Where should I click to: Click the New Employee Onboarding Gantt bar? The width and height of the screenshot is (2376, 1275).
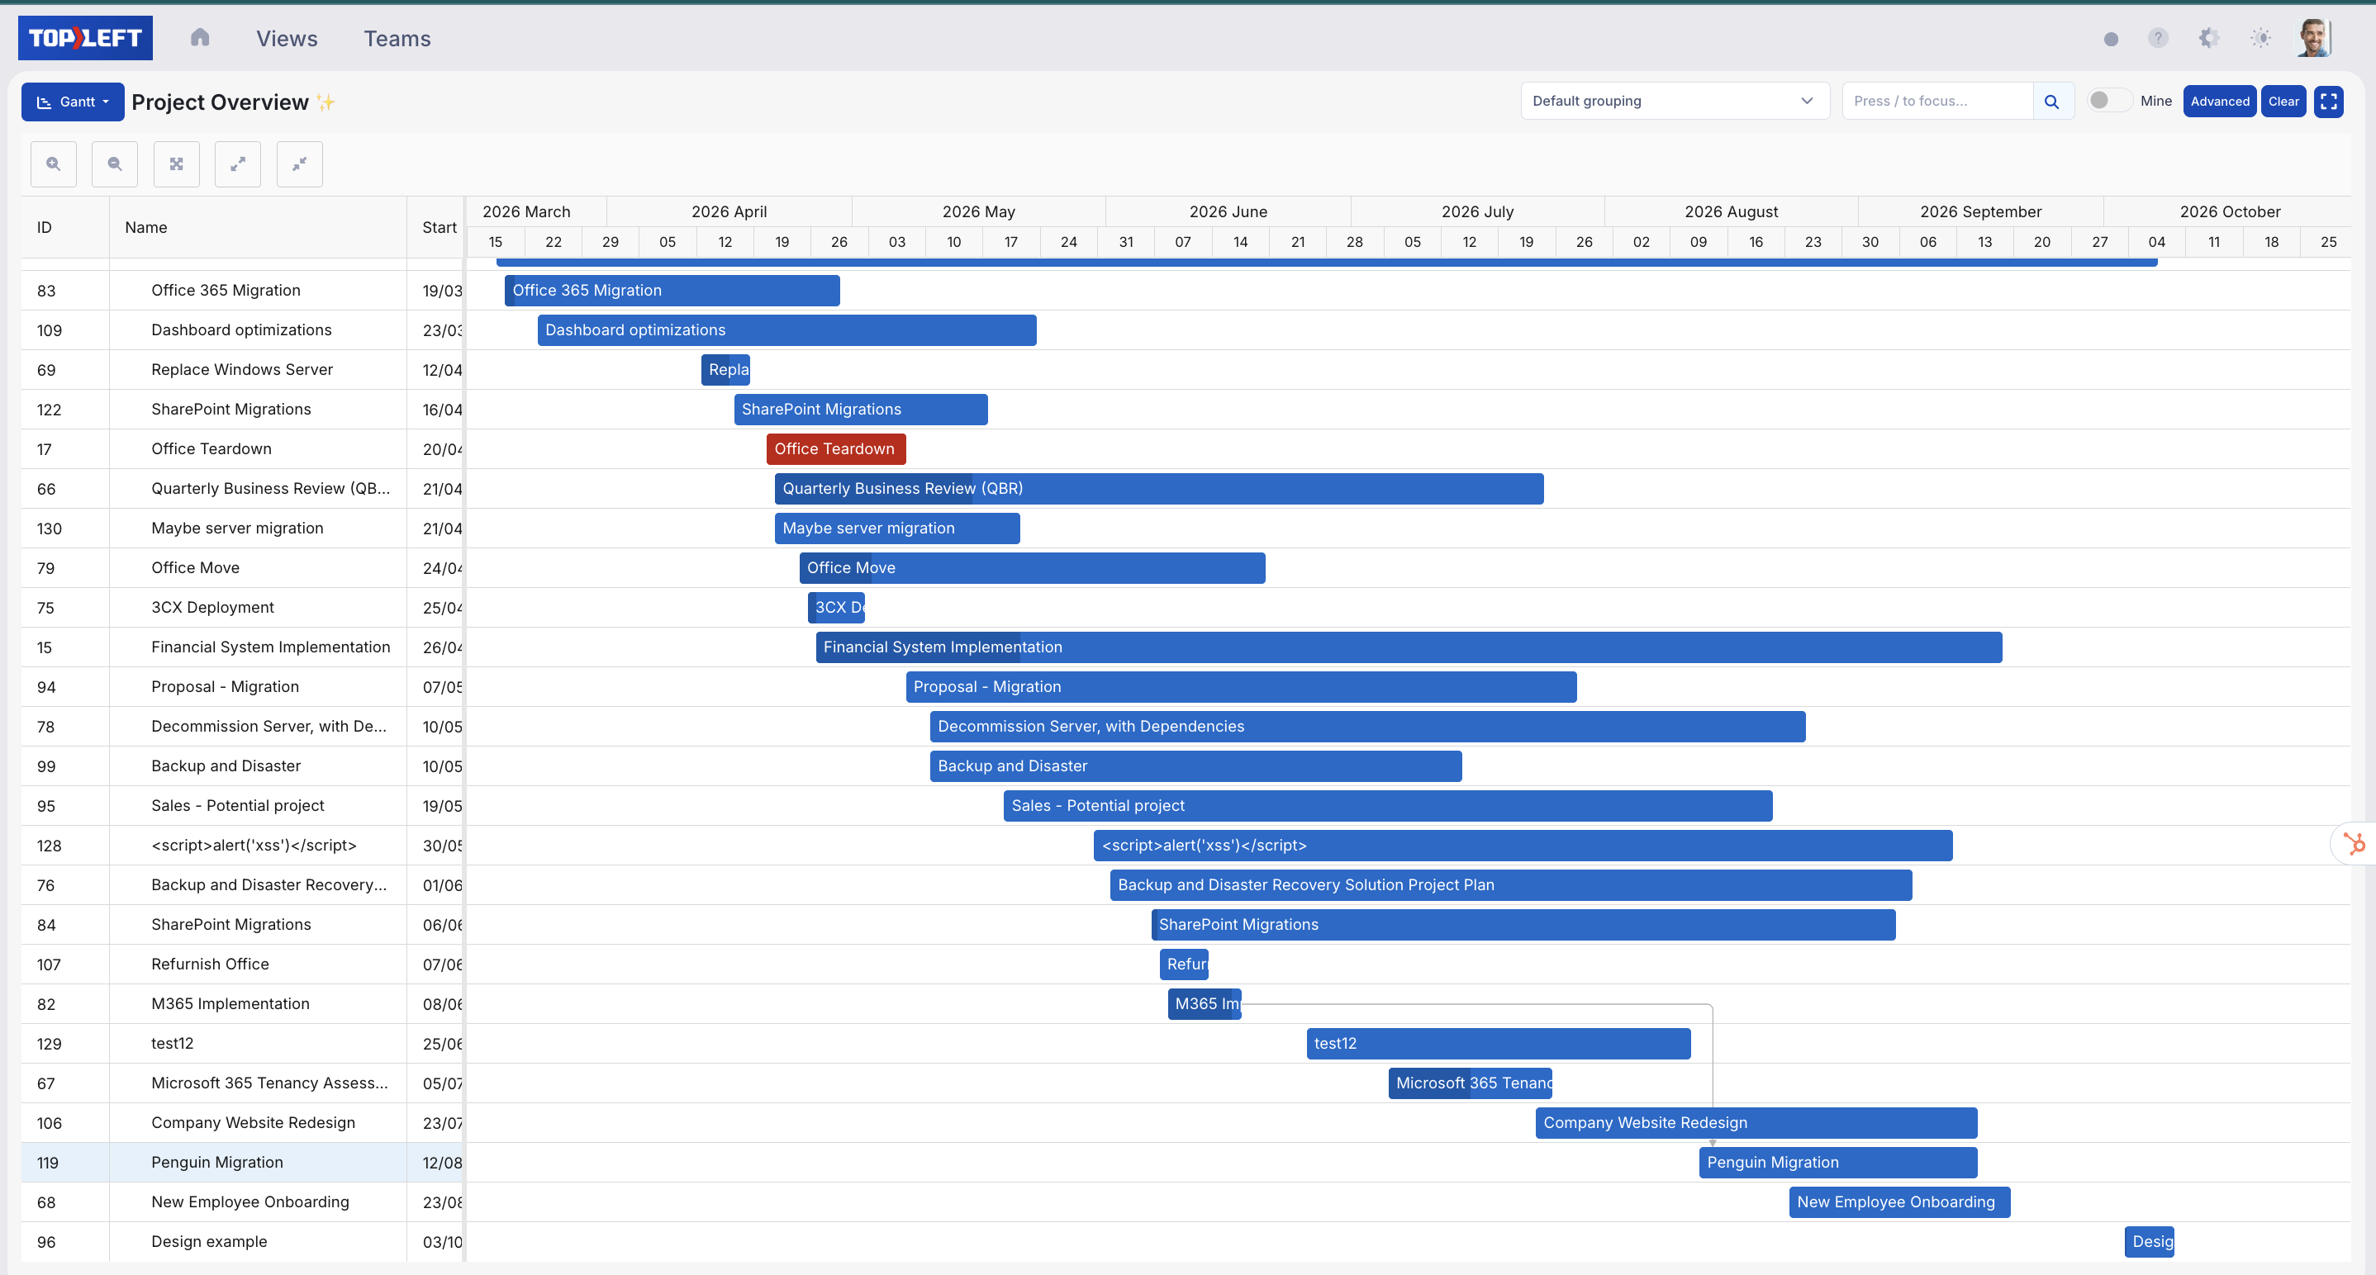(x=1900, y=1202)
